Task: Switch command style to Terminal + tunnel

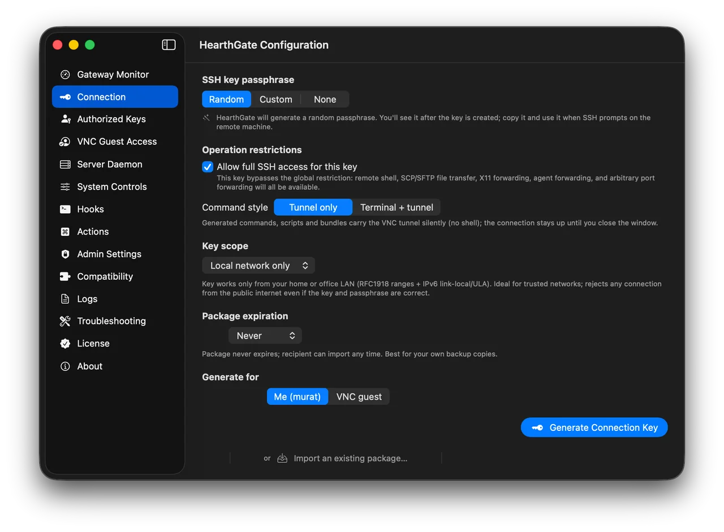Action: tap(397, 207)
